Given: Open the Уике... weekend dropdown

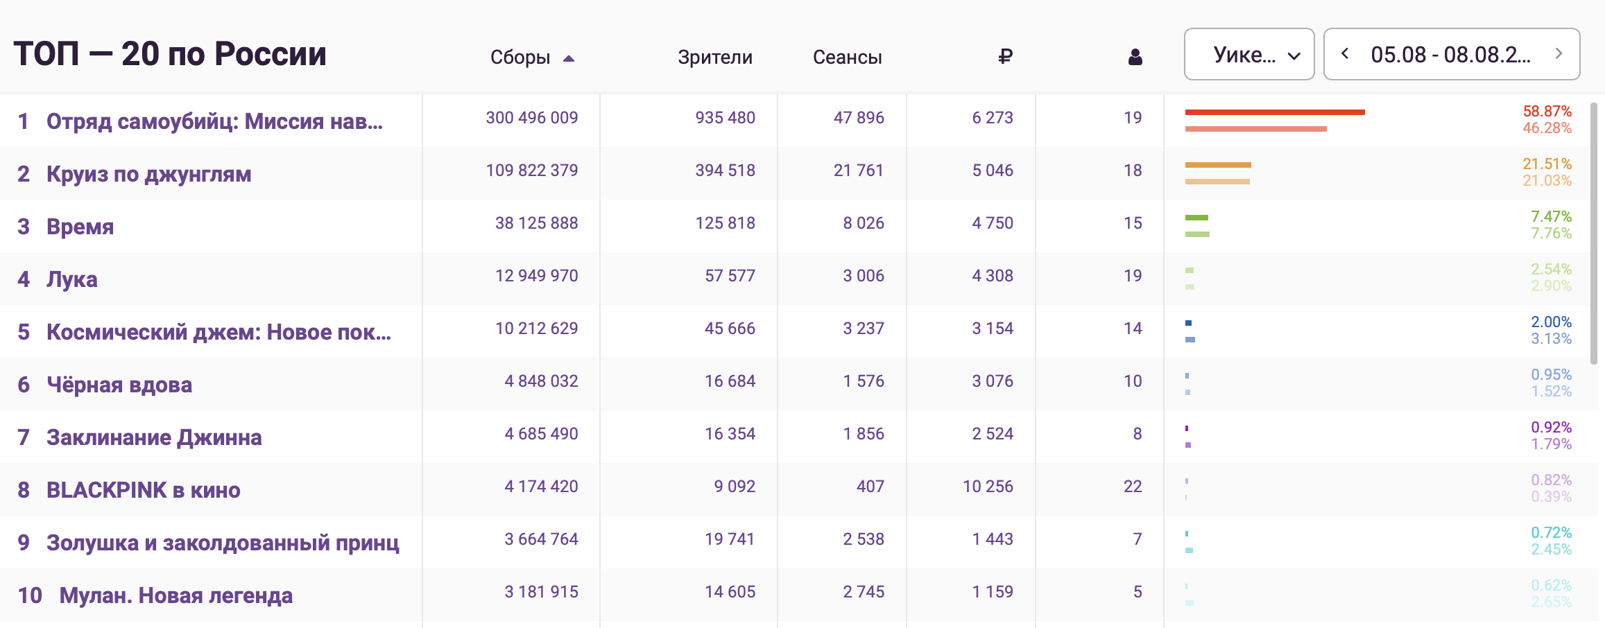Looking at the screenshot, I should click(1248, 54).
